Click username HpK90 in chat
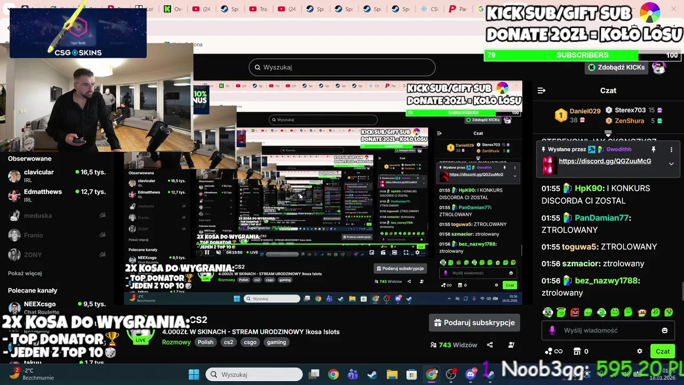The image size is (684, 385). coord(588,188)
